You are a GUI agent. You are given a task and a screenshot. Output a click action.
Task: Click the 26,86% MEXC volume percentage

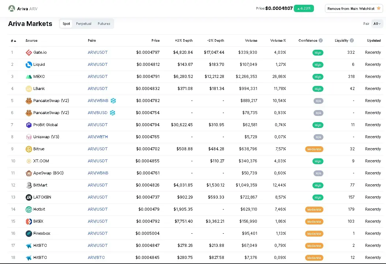pyautogui.click(x=279, y=76)
